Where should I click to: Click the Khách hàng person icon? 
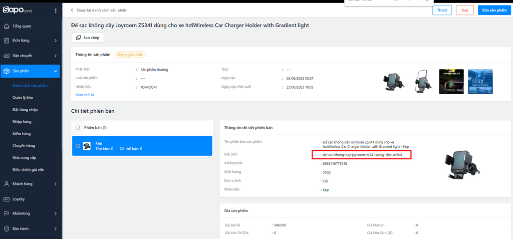pos(7,184)
